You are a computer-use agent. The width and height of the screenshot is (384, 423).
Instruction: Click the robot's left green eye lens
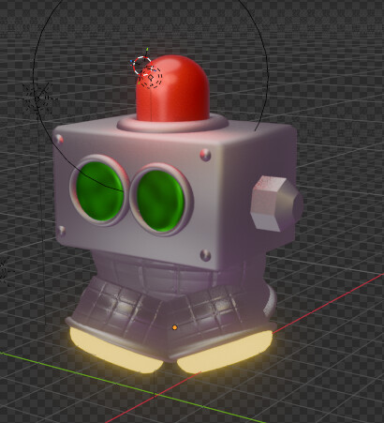(100, 191)
